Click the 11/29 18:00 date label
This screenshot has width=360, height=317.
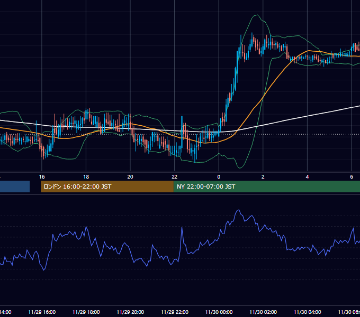tap(86, 312)
